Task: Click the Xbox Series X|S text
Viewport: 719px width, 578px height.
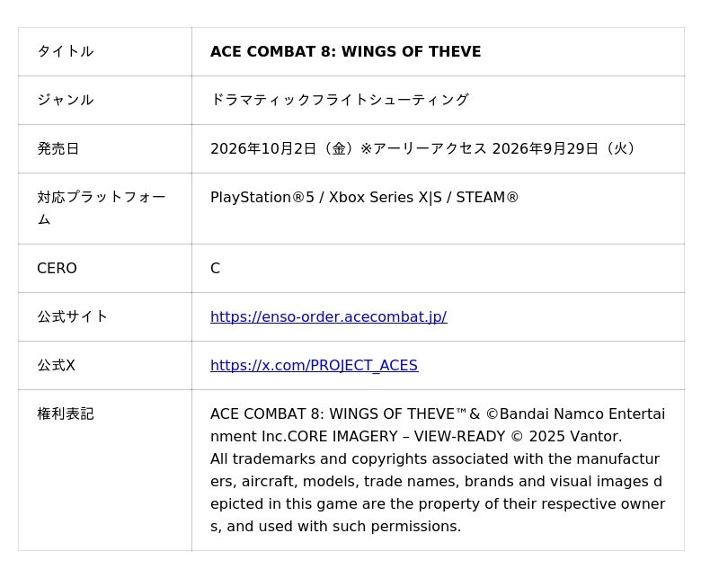Action: 386,197
